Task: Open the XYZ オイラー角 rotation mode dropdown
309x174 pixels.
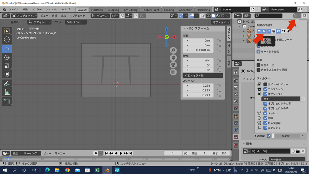Action: (203, 75)
